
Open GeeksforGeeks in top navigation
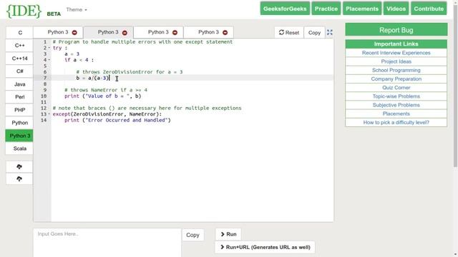click(285, 9)
